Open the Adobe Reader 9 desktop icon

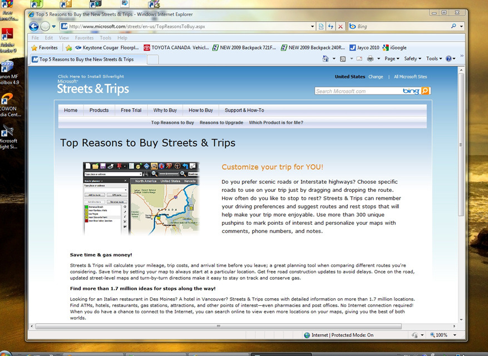7,41
